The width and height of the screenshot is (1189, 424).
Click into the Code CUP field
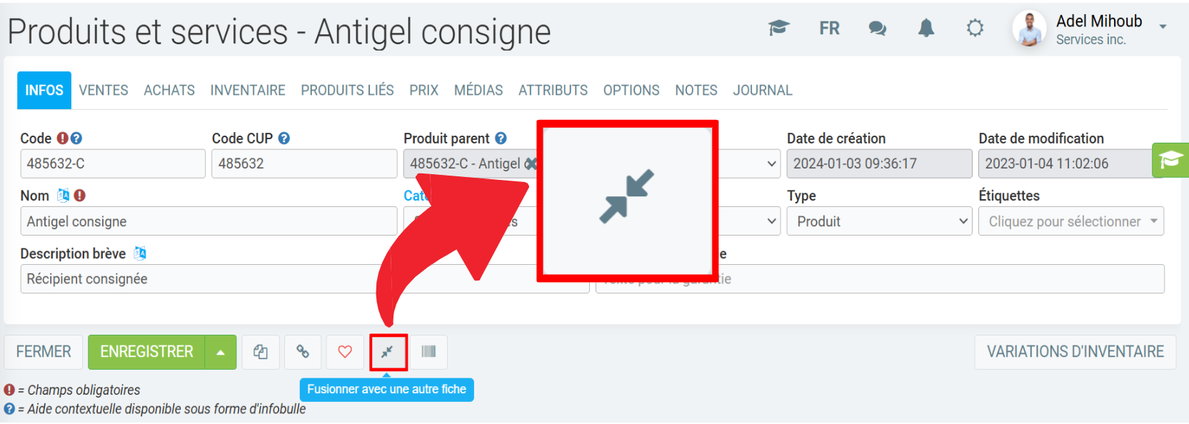[x=303, y=163]
